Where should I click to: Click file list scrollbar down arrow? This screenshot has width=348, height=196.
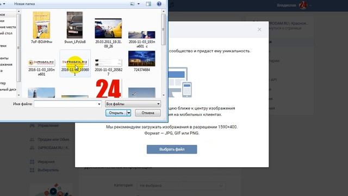[x=164, y=95]
